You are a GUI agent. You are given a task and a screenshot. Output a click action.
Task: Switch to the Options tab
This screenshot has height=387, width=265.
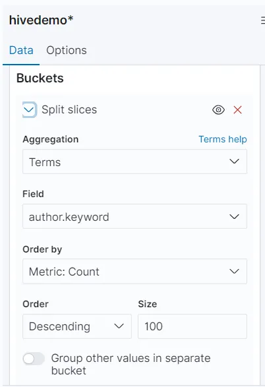click(67, 50)
